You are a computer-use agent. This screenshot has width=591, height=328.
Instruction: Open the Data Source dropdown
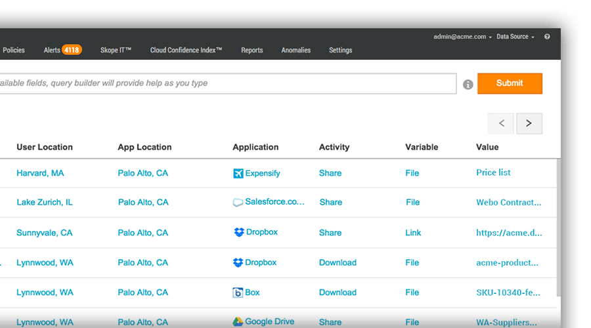click(515, 37)
